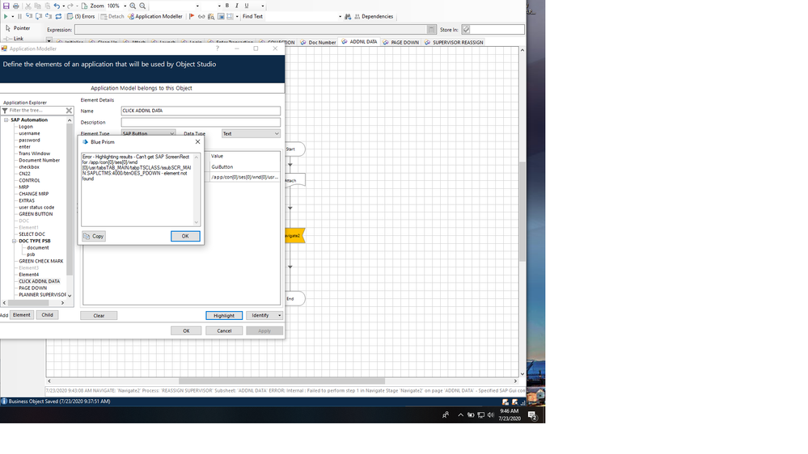
Task: Click the Add Child button
Action: pos(47,315)
